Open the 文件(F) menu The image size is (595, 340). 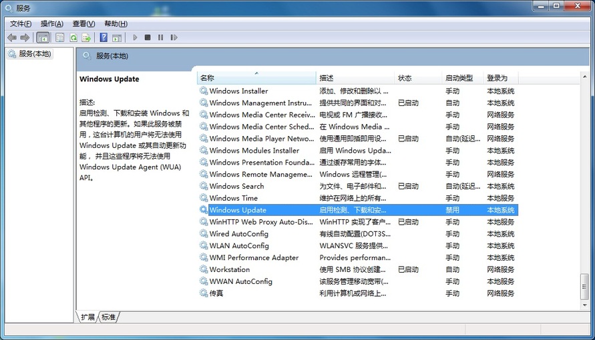(x=21, y=24)
